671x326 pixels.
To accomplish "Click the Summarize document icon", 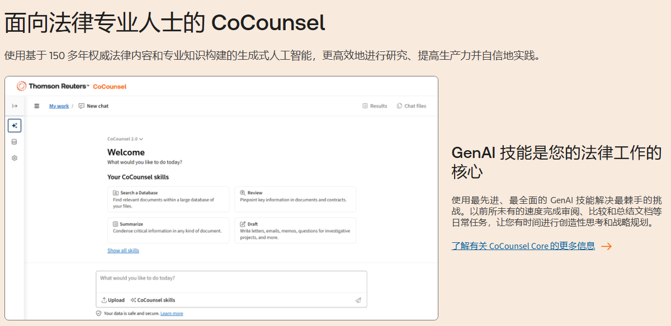I will point(116,224).
